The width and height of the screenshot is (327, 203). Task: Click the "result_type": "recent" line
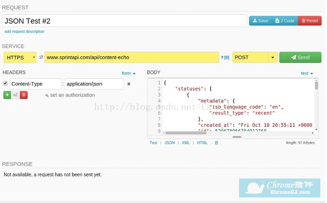tap(242, 113)
